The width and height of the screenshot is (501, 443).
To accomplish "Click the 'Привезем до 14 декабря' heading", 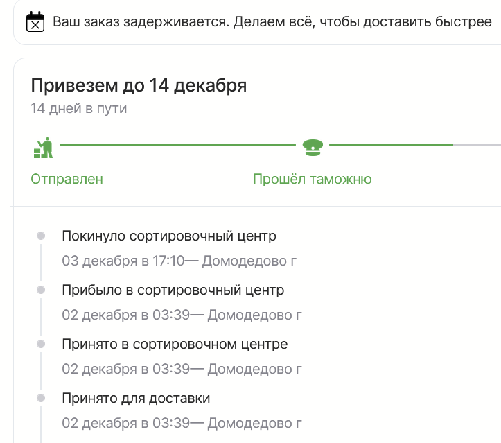I will point(139,86).
